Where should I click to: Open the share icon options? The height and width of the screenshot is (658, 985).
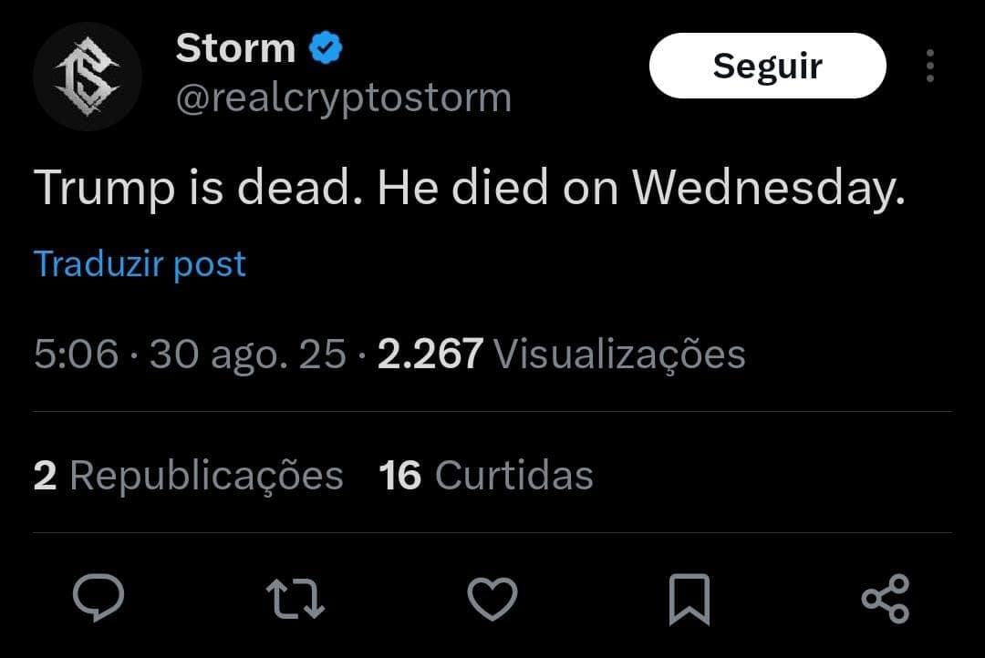click(x=885, y=599)
